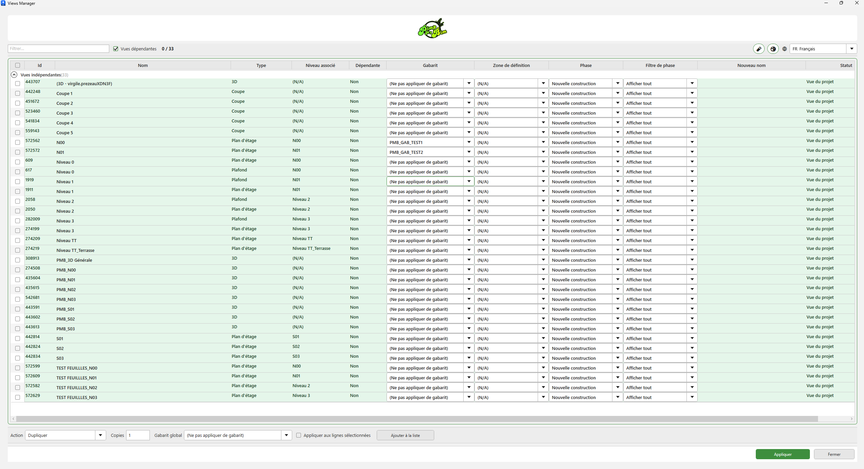The image size is (864, 469).
Task: Toggle the Vues dépendantes checkbox
Action: pos(116,49)
